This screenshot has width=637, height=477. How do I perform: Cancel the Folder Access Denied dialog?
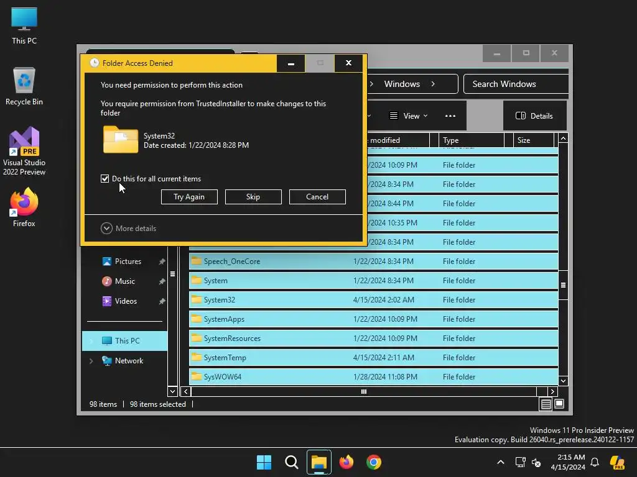click(317, 197)
